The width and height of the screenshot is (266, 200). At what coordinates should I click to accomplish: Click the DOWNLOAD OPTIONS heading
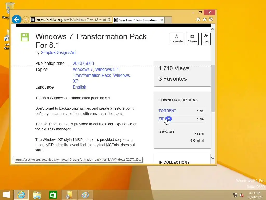pyautogui.click(x=178, y=100)
